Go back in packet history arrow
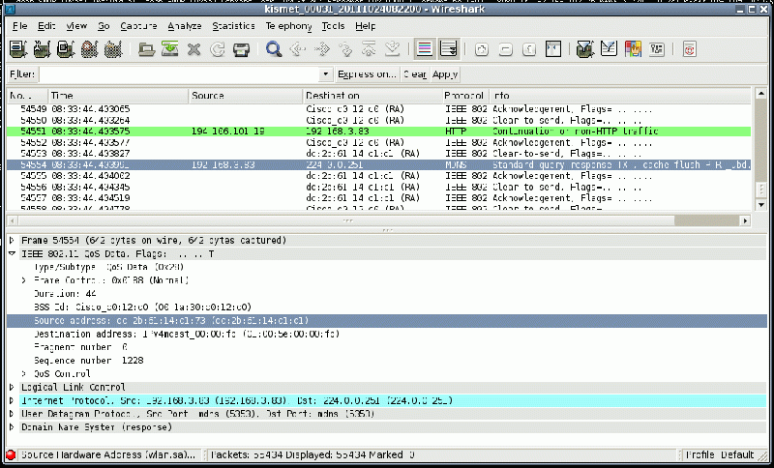774x468 pixels. pyautogui.click(x=298, y=49)
